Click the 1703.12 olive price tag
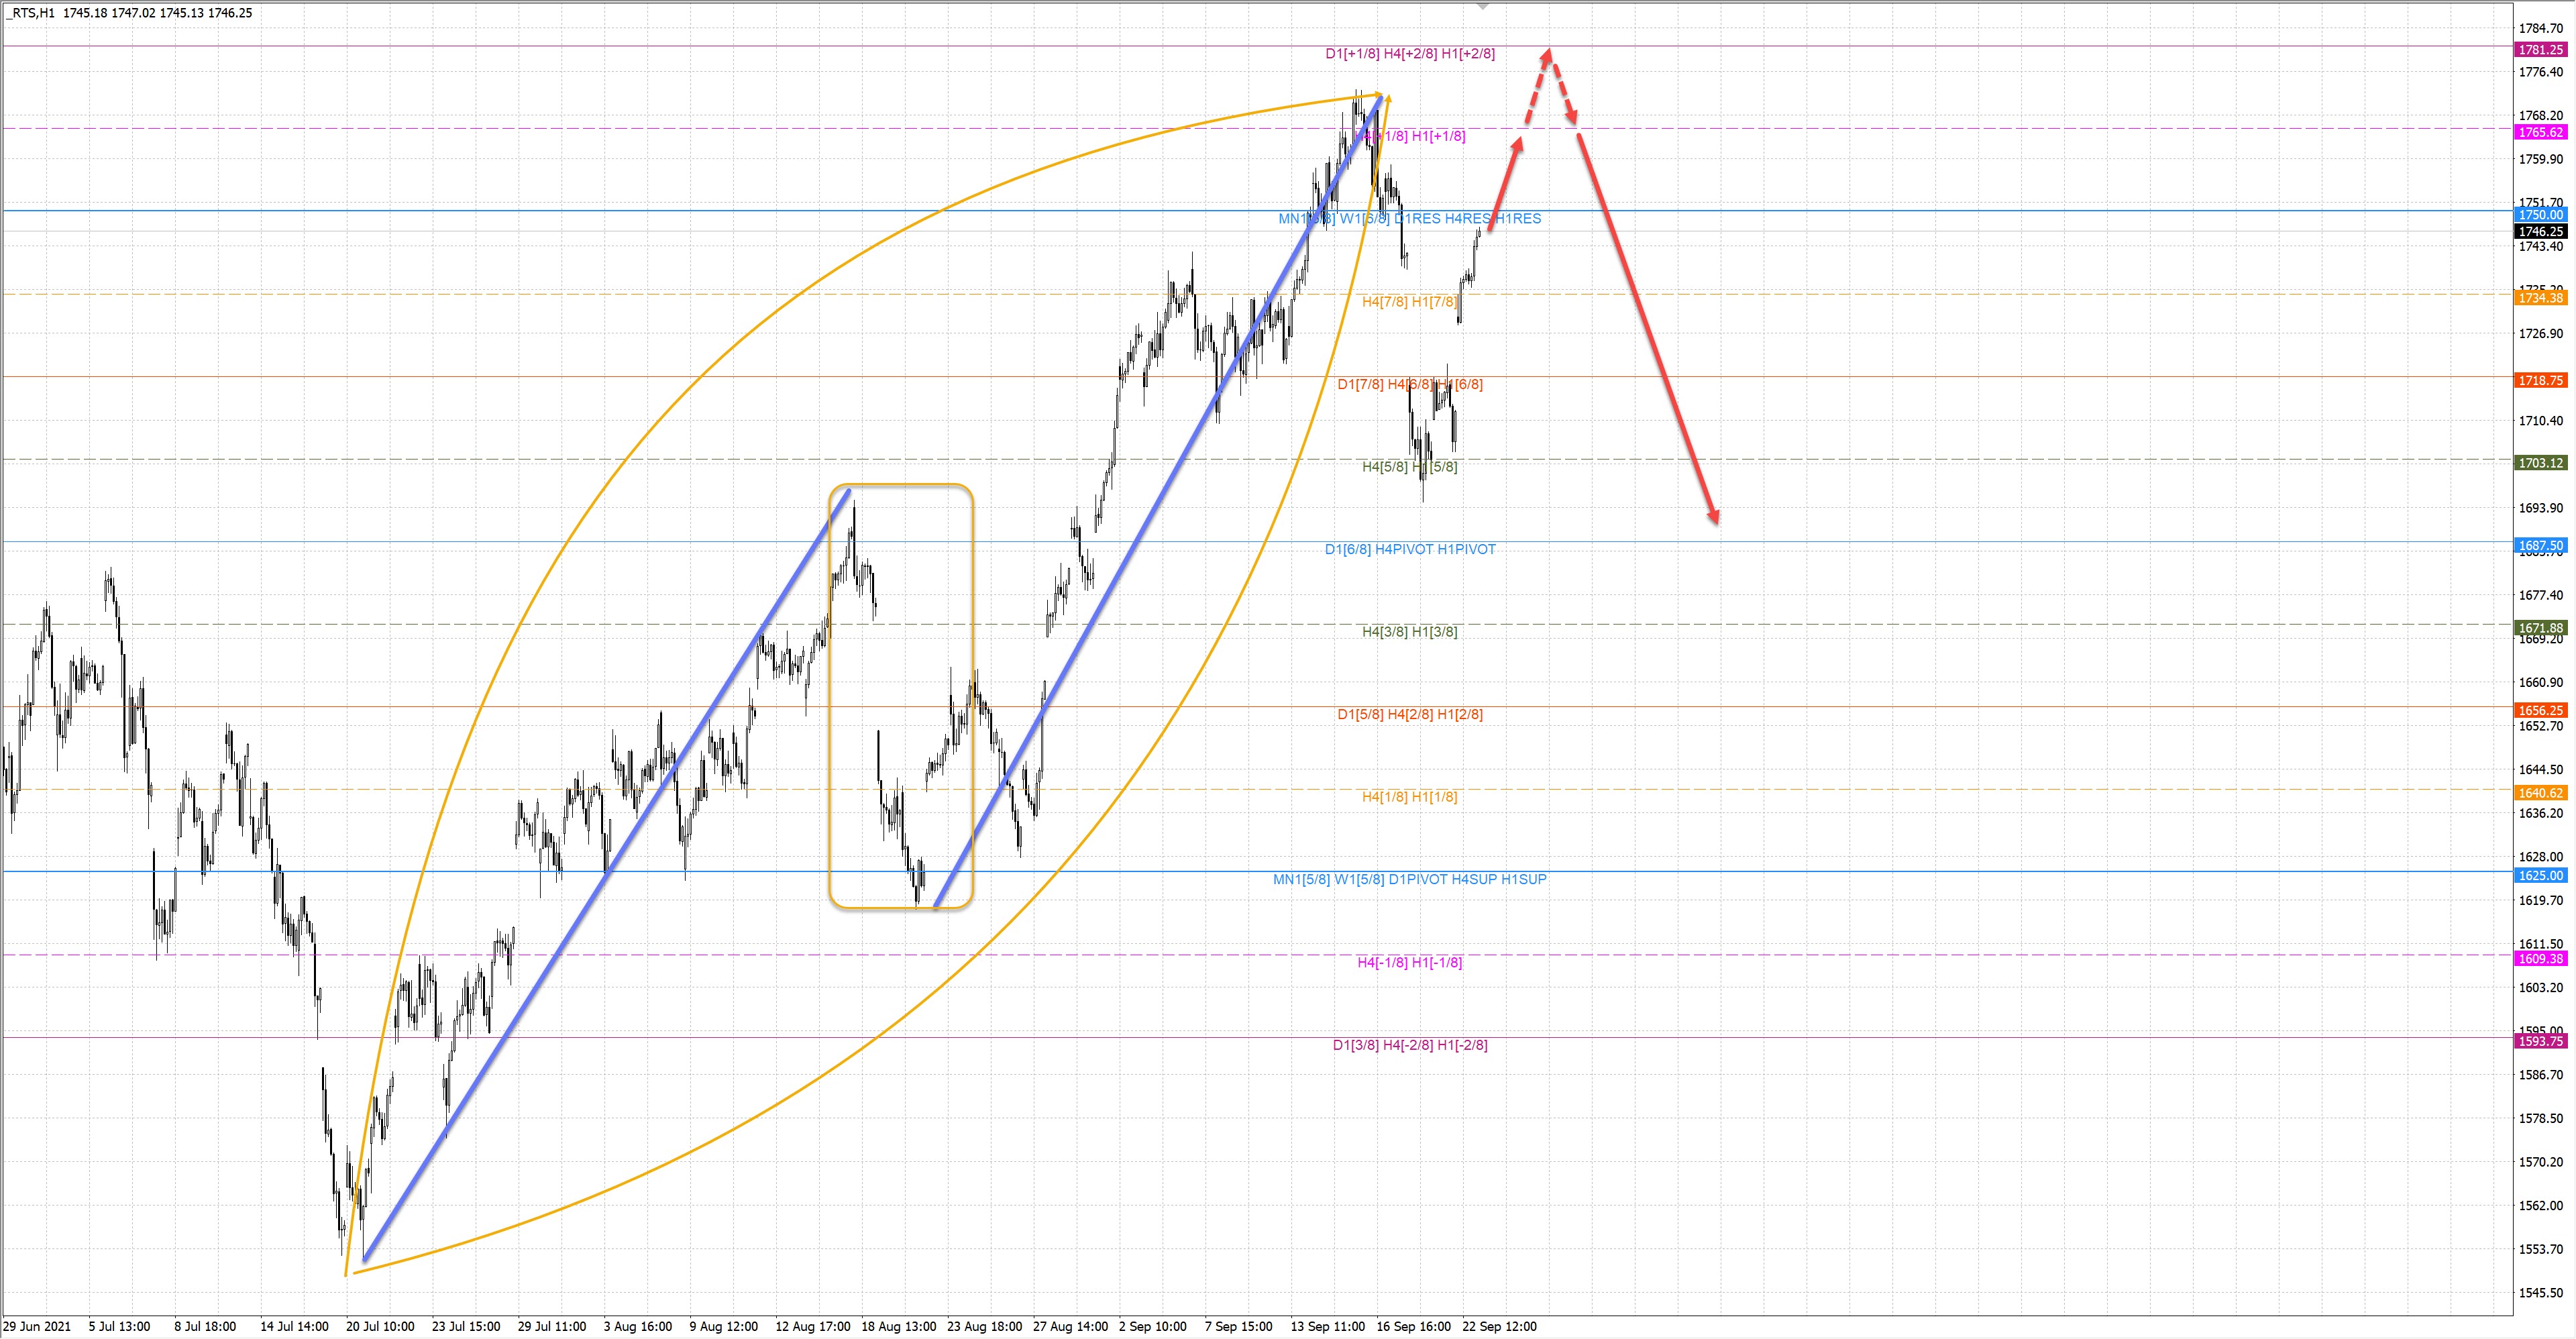The image size is (2576, 1339). click(x=2540, y=463)
